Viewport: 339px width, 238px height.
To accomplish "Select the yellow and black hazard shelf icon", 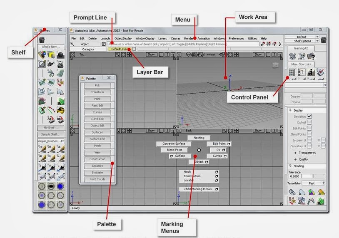I will 60,110.
